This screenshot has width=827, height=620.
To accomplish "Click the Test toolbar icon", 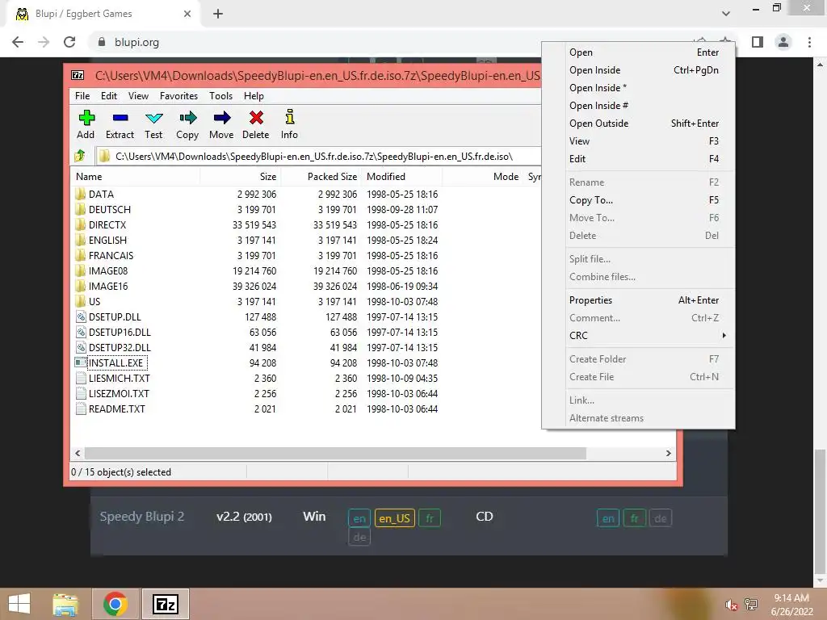I will coord(154,118).
